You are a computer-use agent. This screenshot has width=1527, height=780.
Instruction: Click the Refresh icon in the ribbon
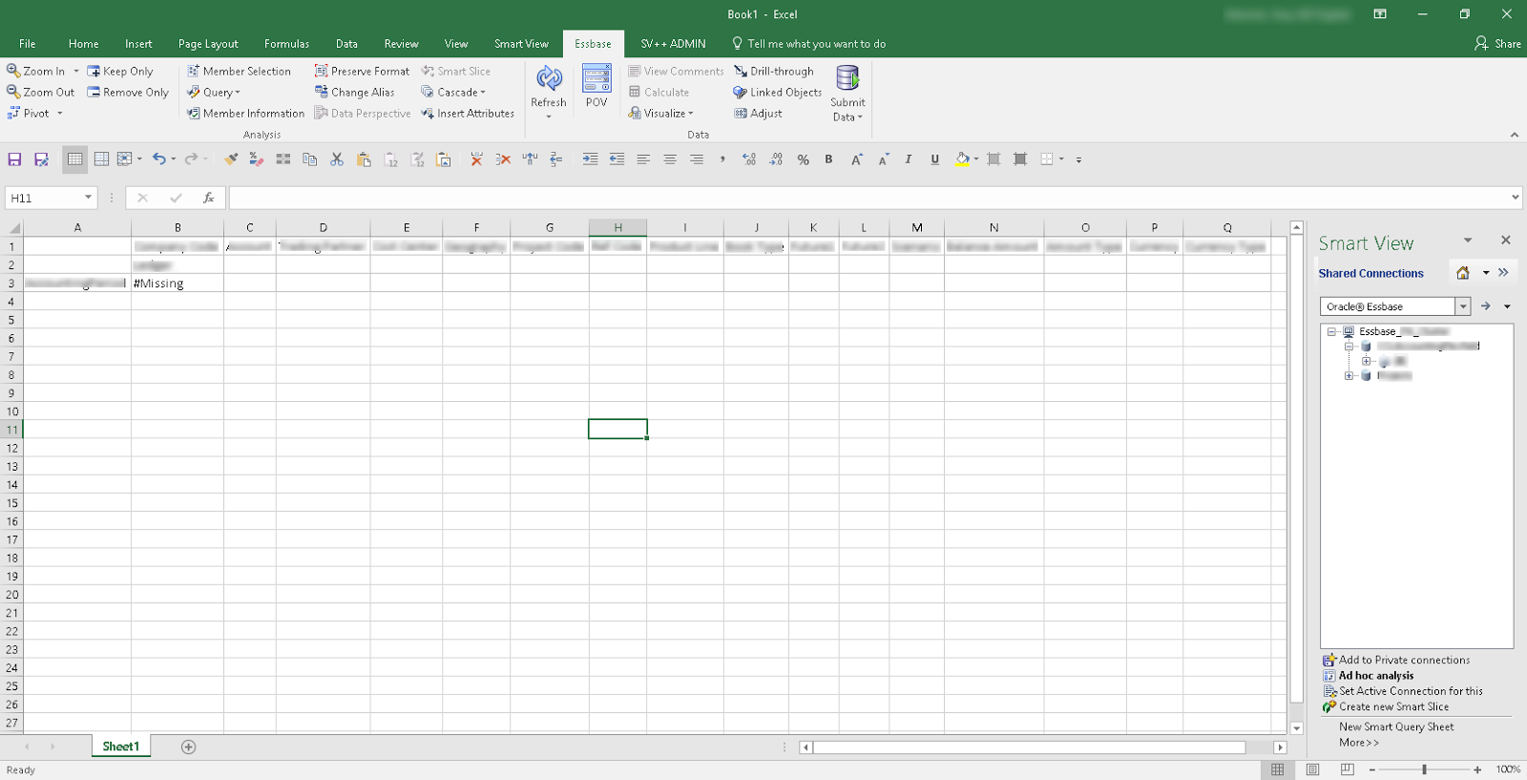[x=549, y=79]
